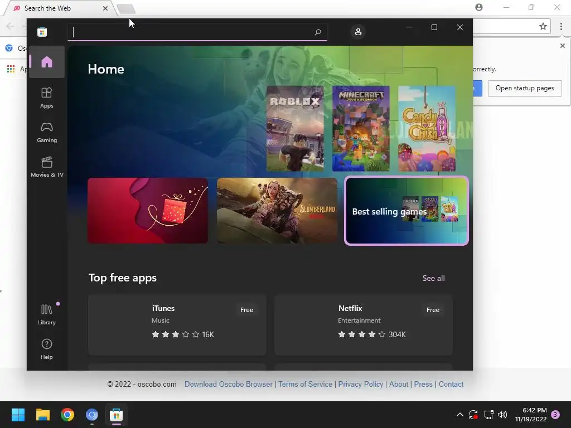Open the Minecraft game thumbnail
The image size is (571, 428).
pyautogui.click(x=361, y=129)
